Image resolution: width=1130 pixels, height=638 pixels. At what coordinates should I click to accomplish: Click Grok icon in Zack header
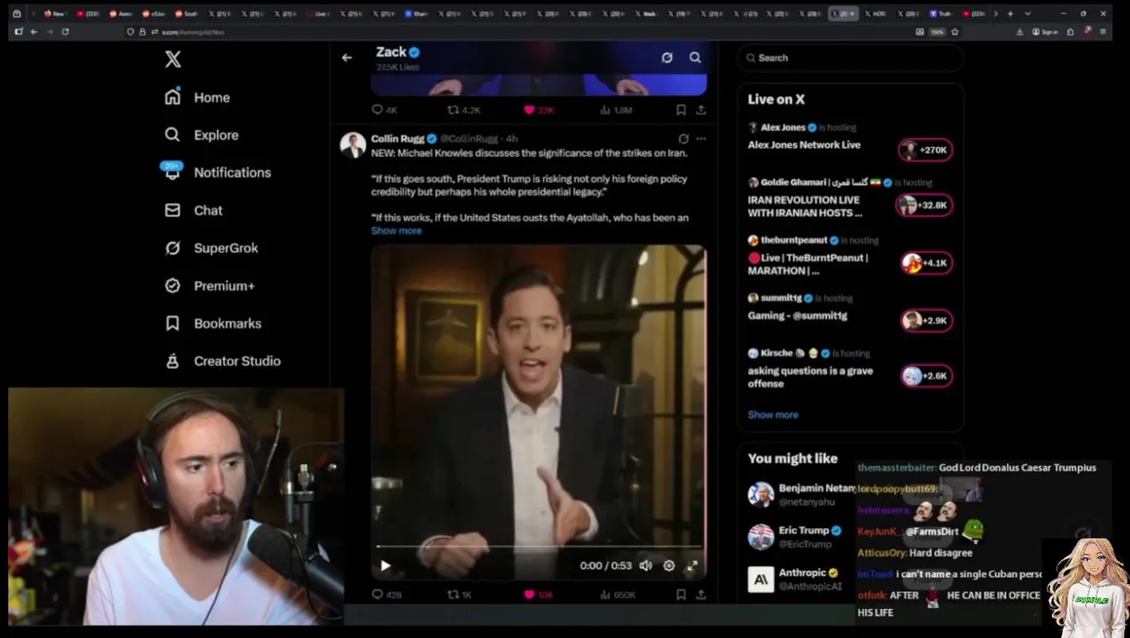(x=666, y=58)
